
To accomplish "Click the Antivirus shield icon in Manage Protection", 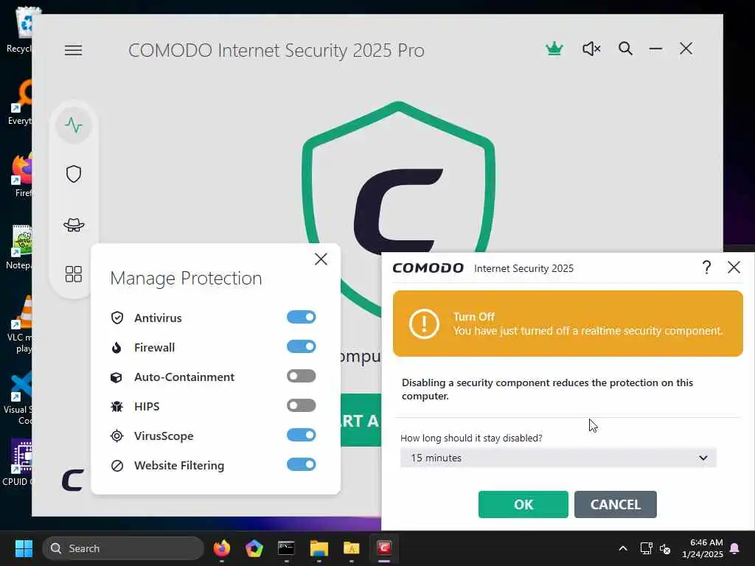I will pyautogui.click(x=117, y=318).
